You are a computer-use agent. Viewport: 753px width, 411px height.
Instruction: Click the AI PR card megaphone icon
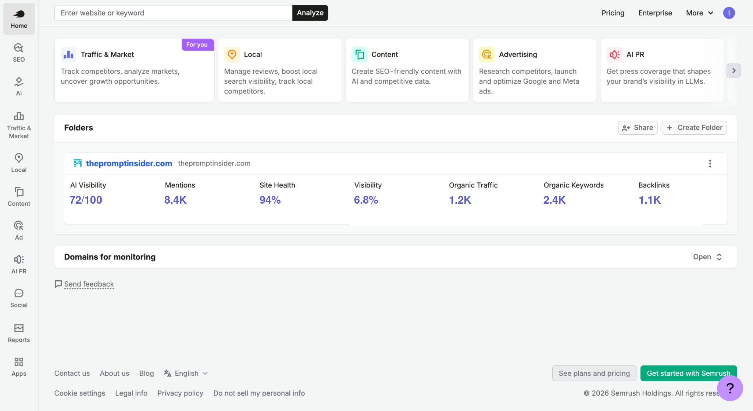tap(614, 55)
